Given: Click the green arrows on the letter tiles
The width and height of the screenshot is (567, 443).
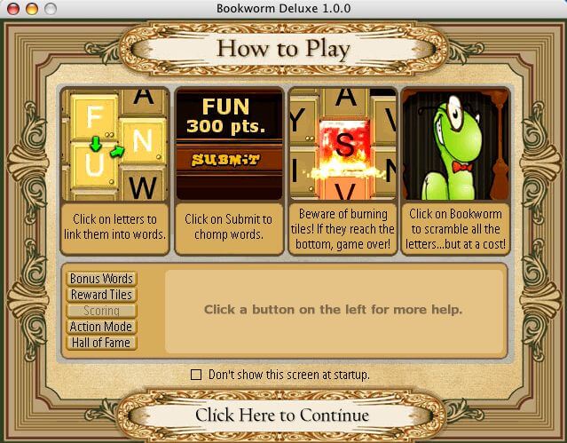Looking at the screenshot, I should tap(106, 146).
